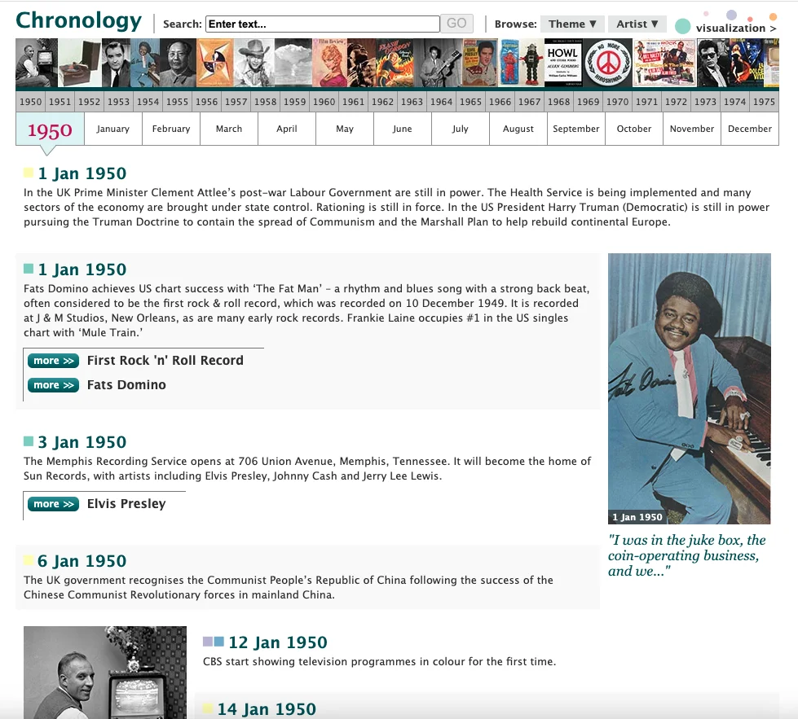798x719 pixels.
Task: Open First Rock 'n' Roll Record link
Action: pos(165,361)
